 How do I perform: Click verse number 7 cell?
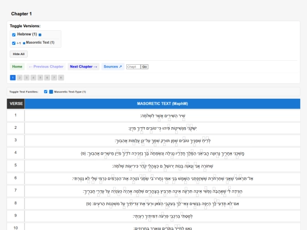click(16, 190)
